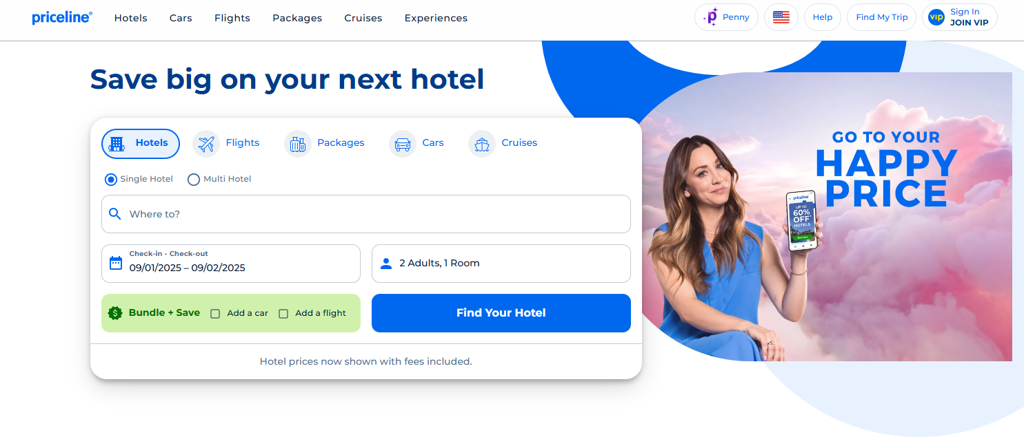Check the Add a car checkbox
The width and height of the screenshot is (1024, 437).
click(215, 314)
